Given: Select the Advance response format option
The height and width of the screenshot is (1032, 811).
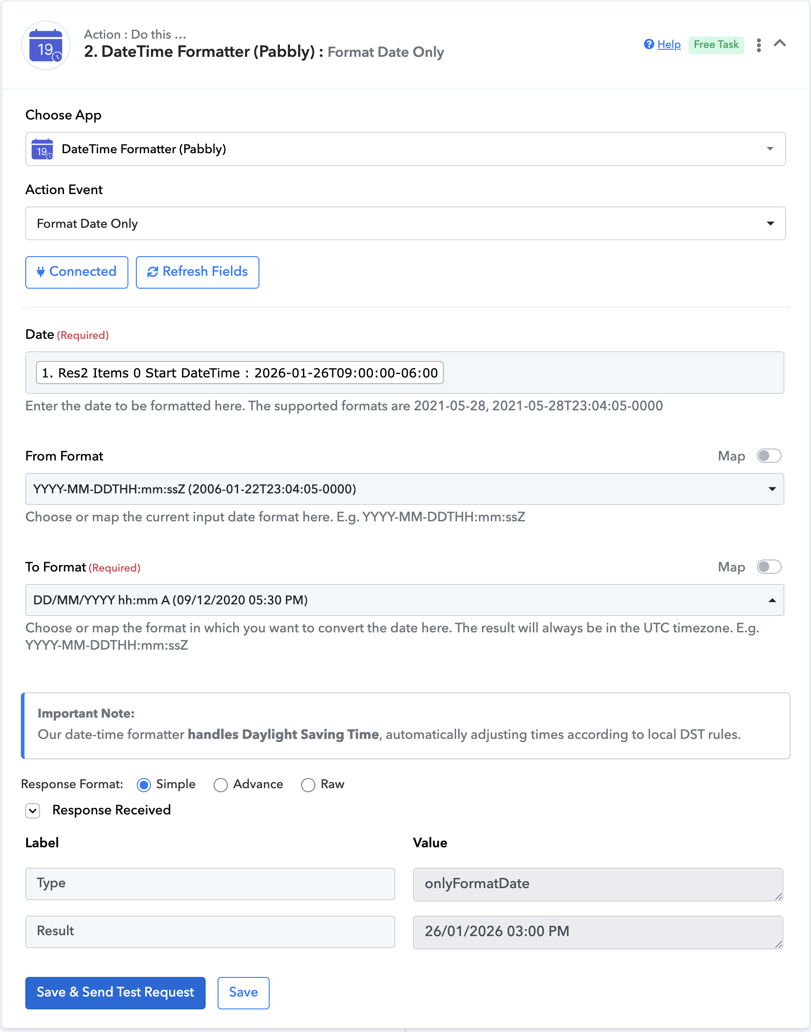Looking at the screenshot, I should pyautogui.click(x=220, y=785).
